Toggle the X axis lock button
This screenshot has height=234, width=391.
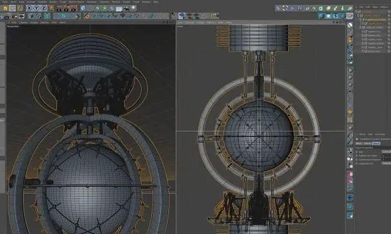click(x=29, y=8)
